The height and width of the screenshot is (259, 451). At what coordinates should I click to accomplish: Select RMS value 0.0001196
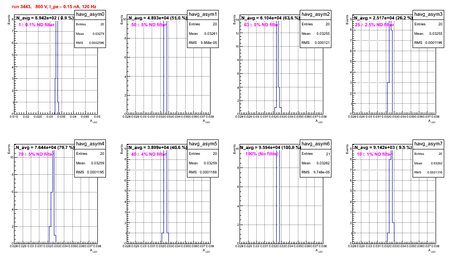pos(435,43)
